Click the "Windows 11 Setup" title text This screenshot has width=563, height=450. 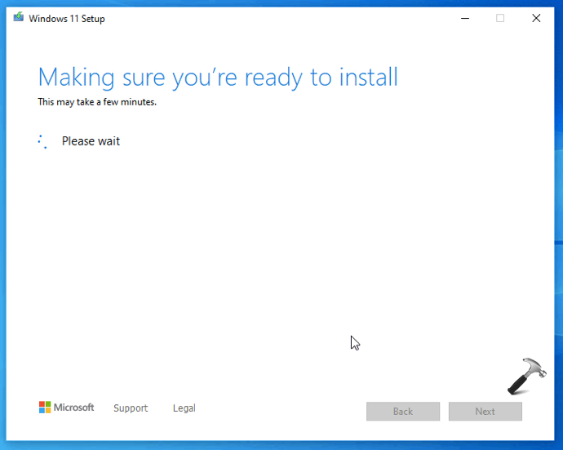67,19
